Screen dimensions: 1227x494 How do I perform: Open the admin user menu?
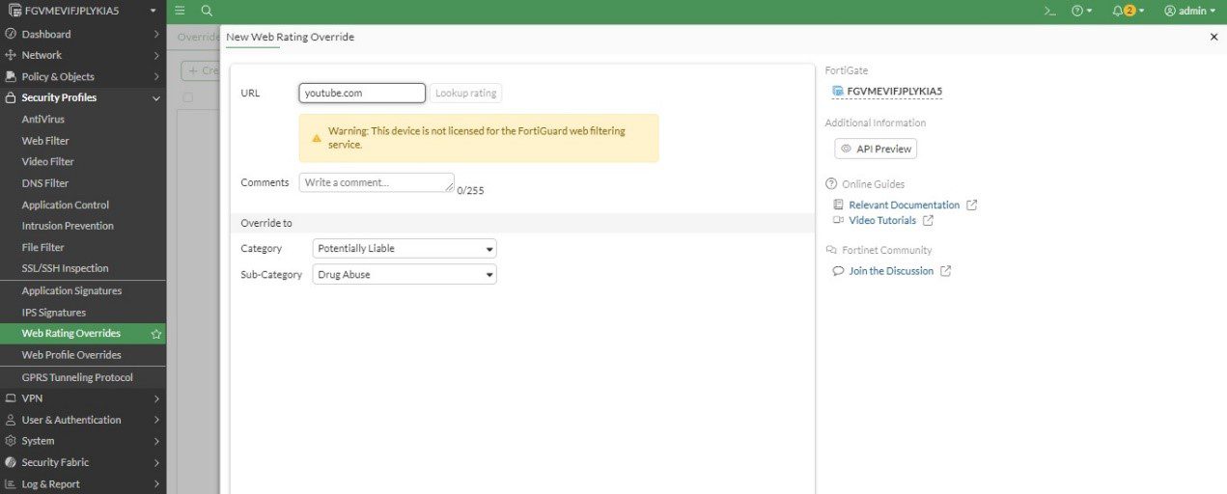point(1189,11)
